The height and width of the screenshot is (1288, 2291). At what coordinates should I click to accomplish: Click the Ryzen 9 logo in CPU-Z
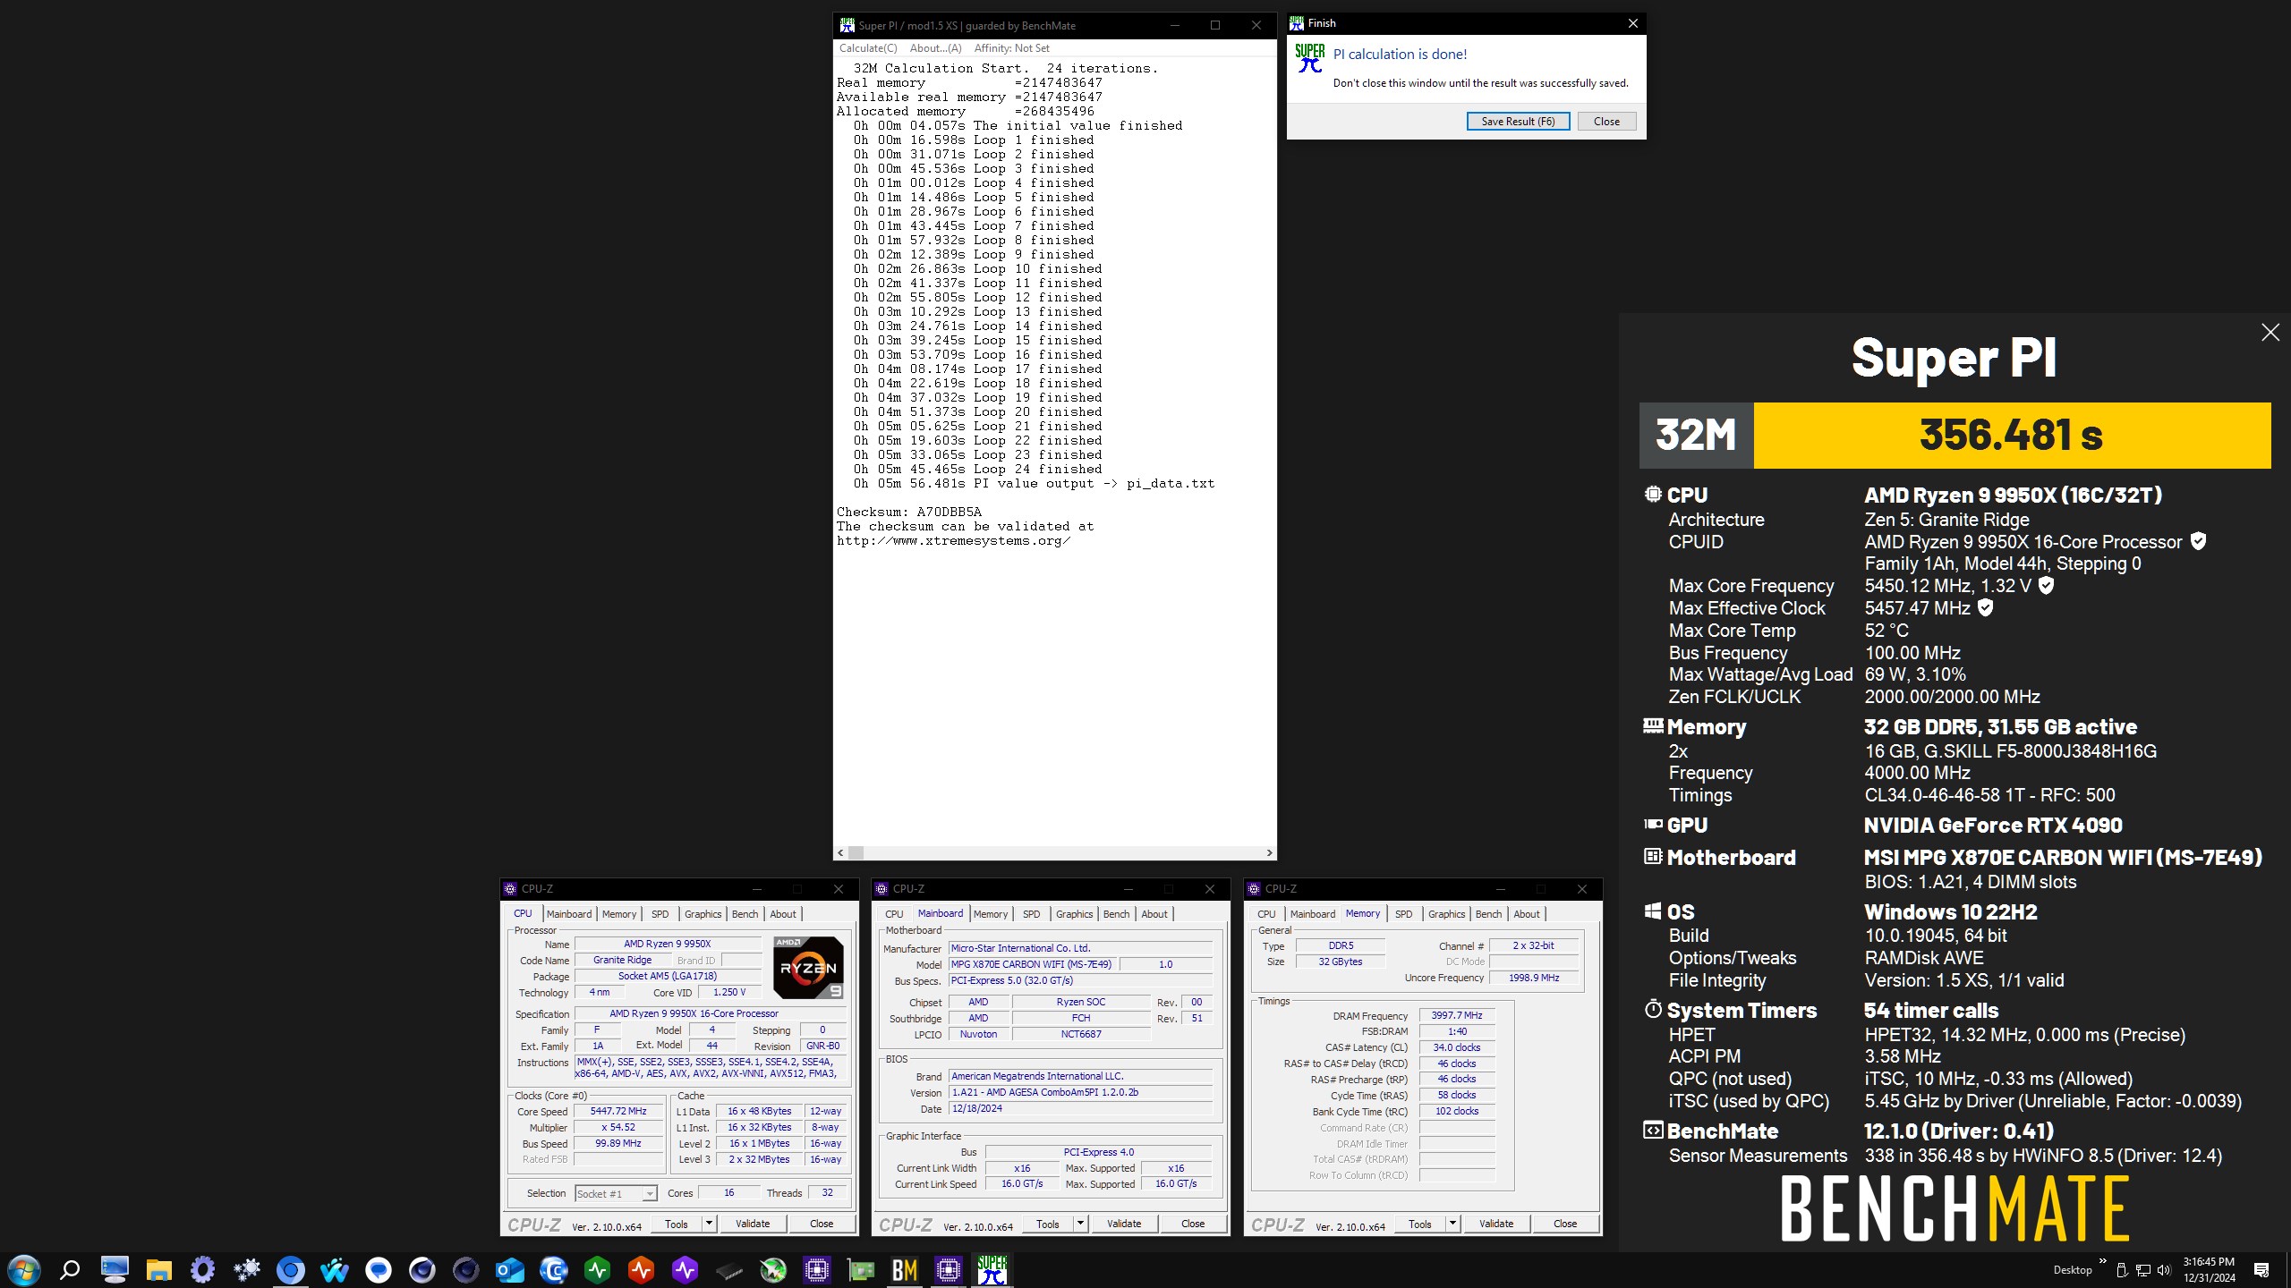(x=808, y=968)
